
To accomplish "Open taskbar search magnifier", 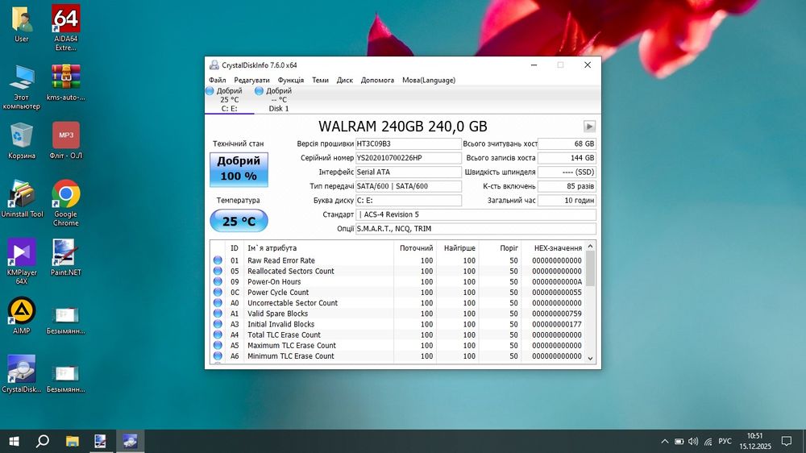I will tap(43, 441).
